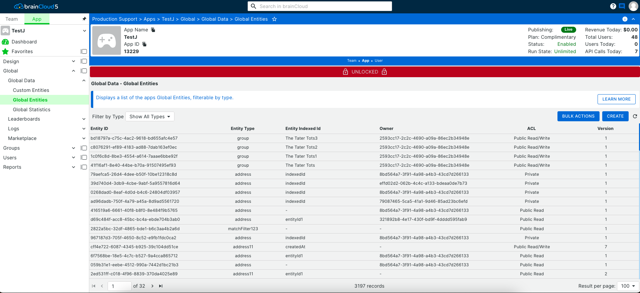Expand the Reports menu
Screen dimensions: 640x293
click(74, 167)
